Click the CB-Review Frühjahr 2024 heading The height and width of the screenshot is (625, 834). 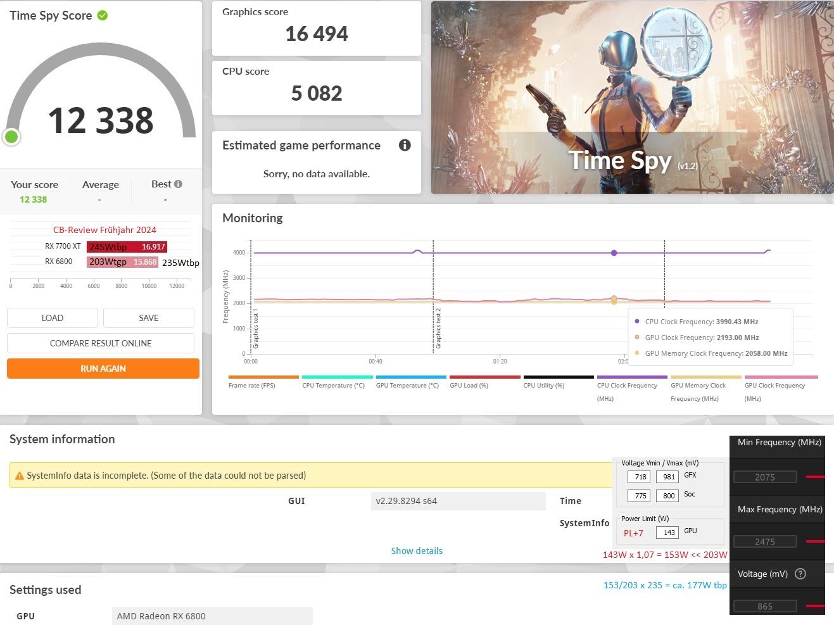104,230
